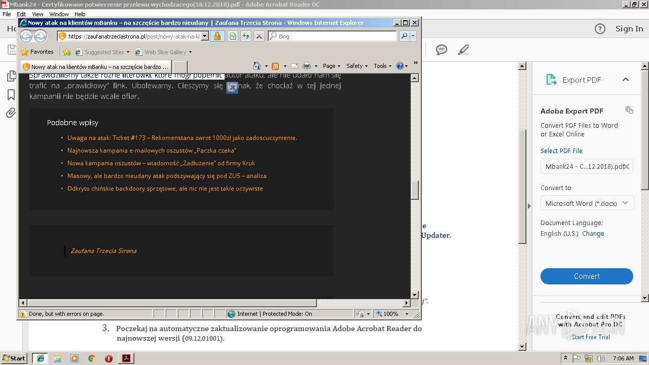Image resolution: width=649 pixels, height=365 pixels.
Task: Click the 'Zaufana Trzecia Strona' footer link
Action: (x=103, y=250)
